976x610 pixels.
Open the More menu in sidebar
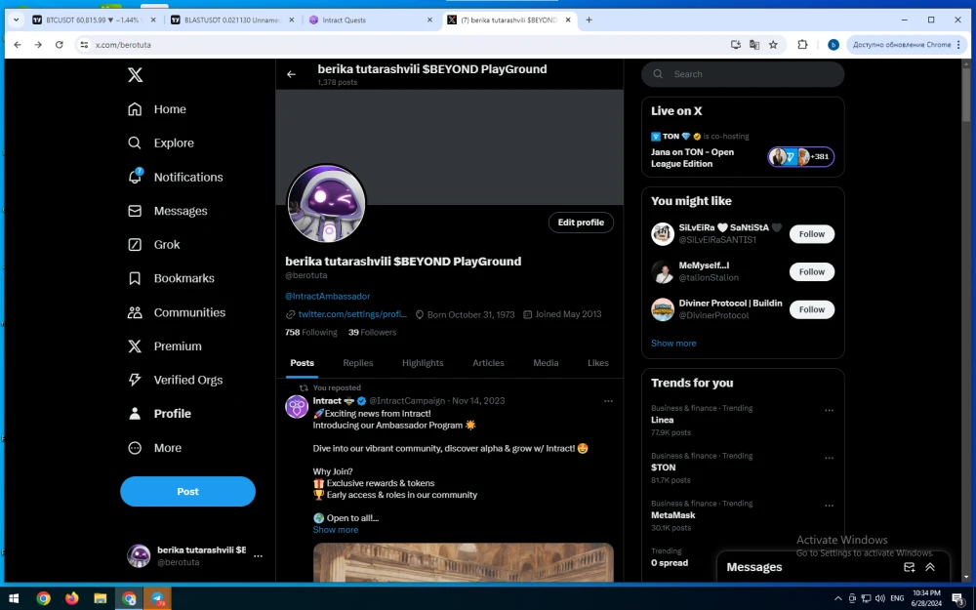pos(154,448)
